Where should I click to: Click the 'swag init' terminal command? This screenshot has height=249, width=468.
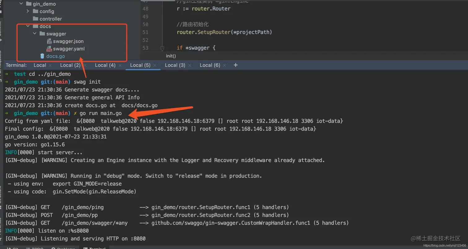click(x=87, y=82)
